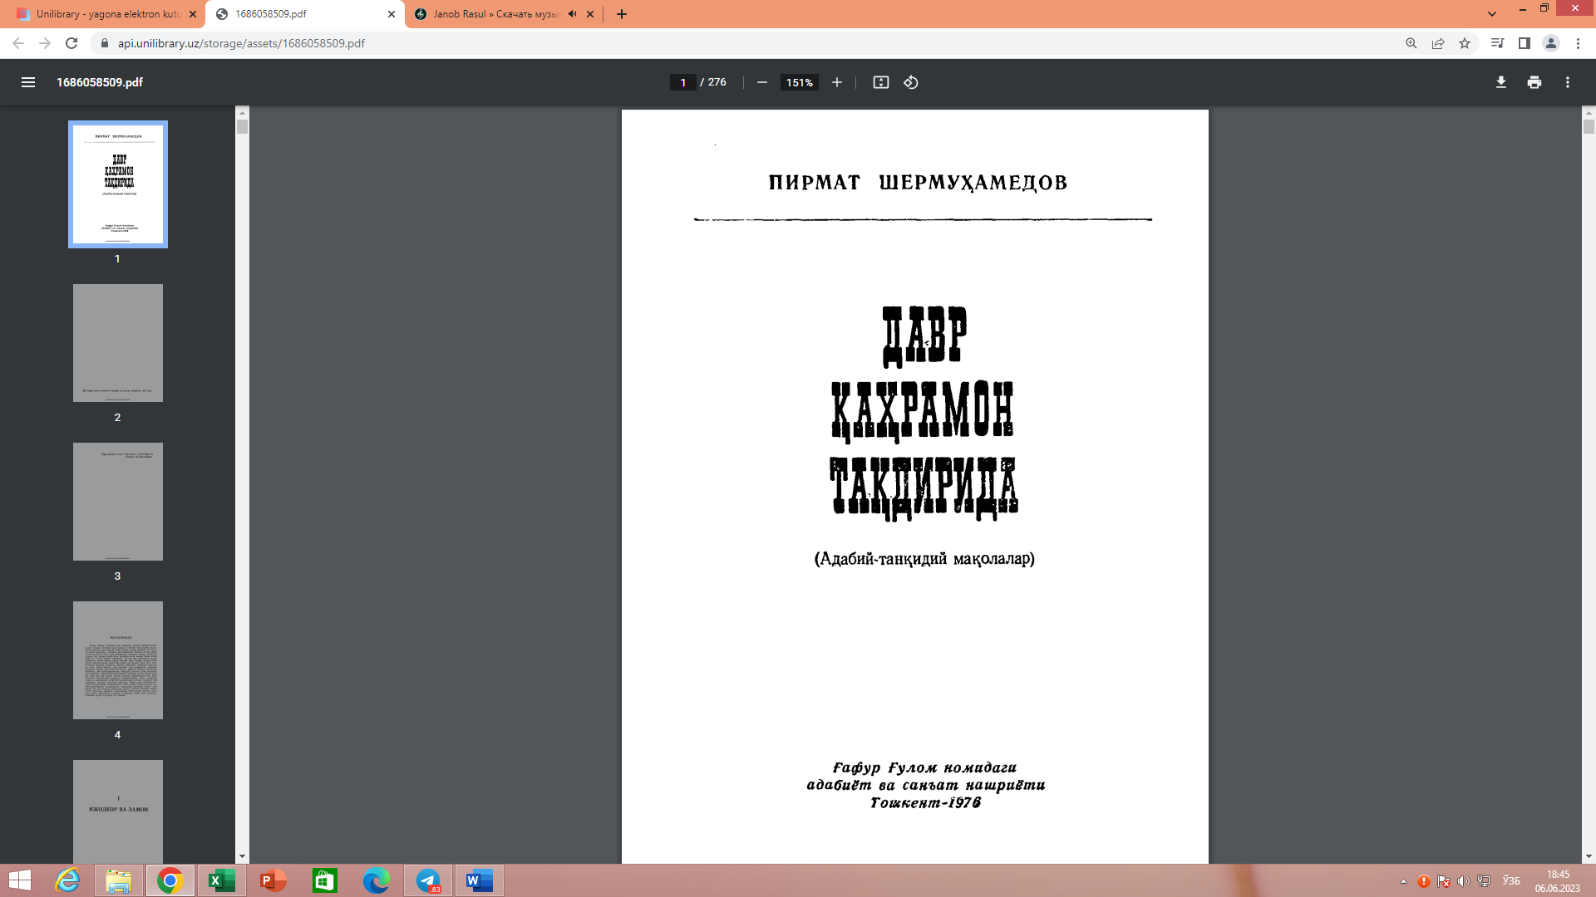Open page 3 thumbnail
The height and width of the screenshot is (897, 1596).
coord(118,502)
